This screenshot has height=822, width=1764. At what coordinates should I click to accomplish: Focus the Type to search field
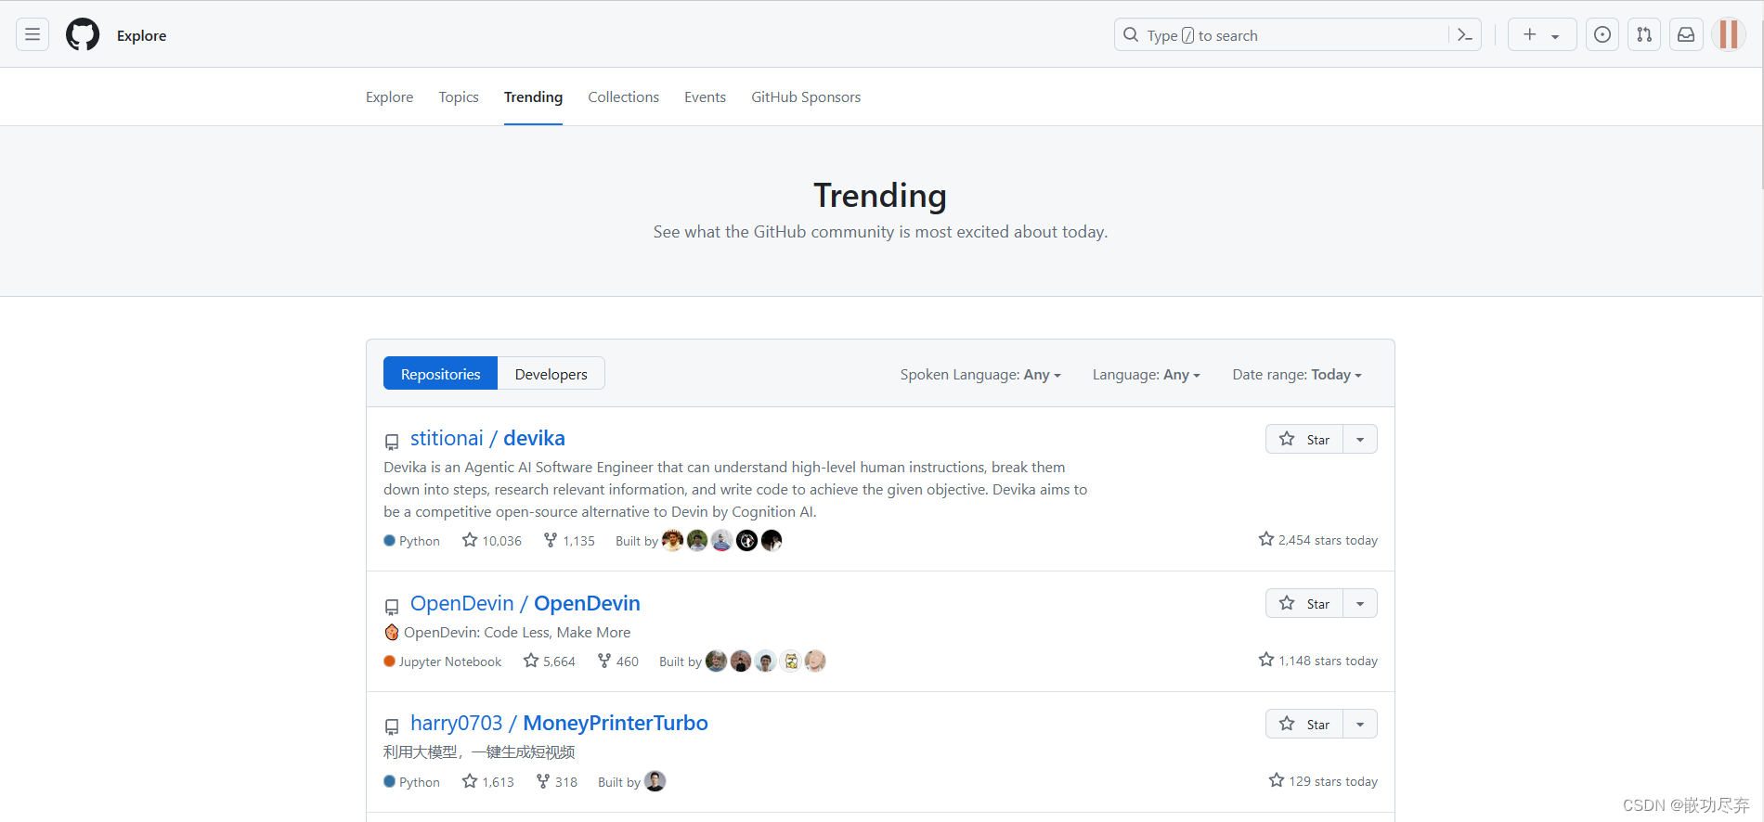pos(1297,35)
